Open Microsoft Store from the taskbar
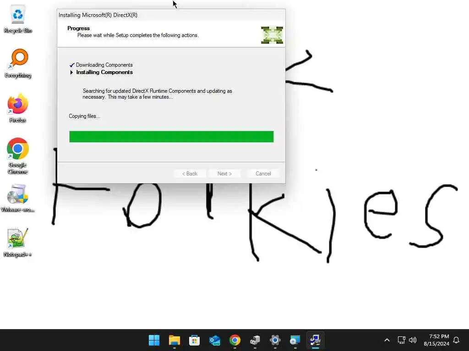Viewport: 469px width, 351px height. 194,340
